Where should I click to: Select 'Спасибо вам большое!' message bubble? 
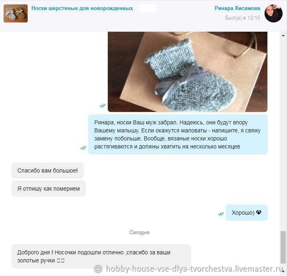(48, 170)
